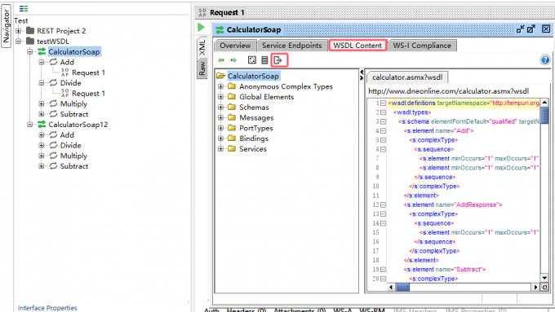The height and width of the screenshot is (312, 555).
Task: Select the calculator.asmx?wsdl file tab
Action: [x=407, y=77]
